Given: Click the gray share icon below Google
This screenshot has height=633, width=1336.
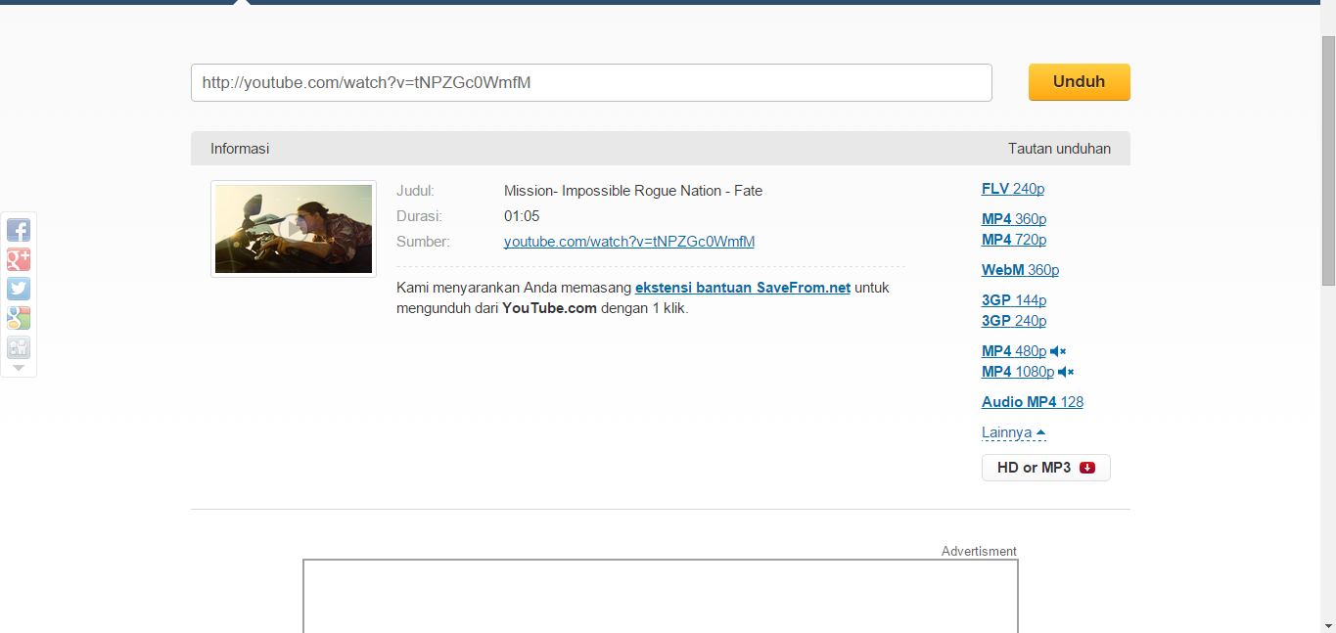Looking at the screenshot, I should pos(19,347).
